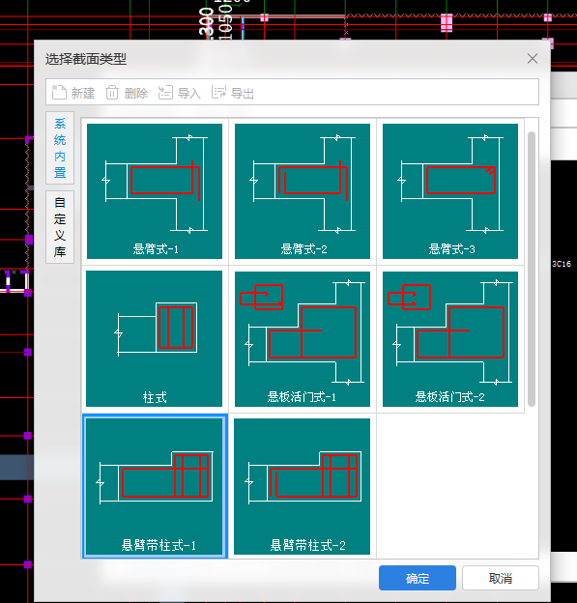Select the 悬板活门式-1 section thumbnail
The height and width of the screenshot is (603, 577).
point(303,339)
